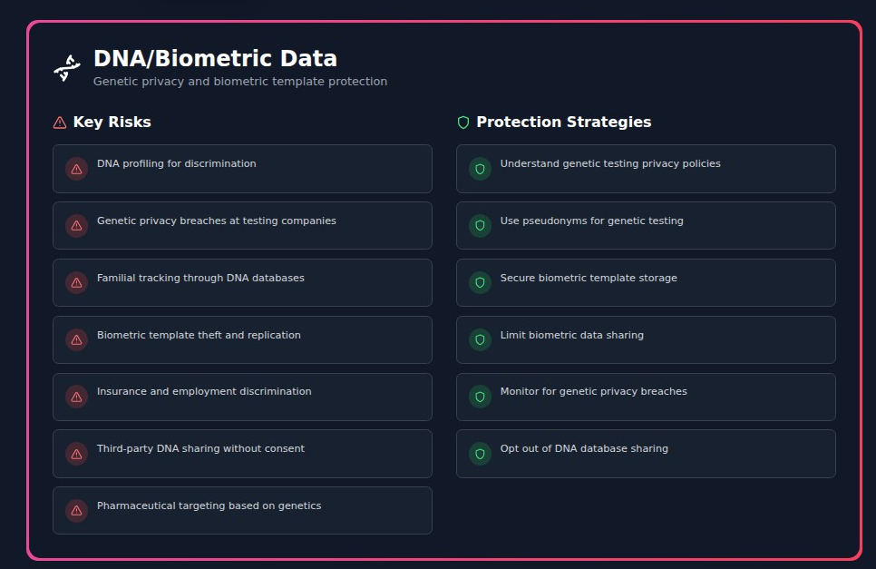Click warning icon on Familial tracking item
This screenshot has height=569, width=876.
76,283
